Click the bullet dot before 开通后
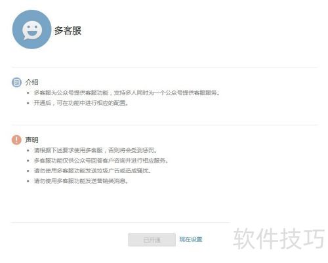Image resolution: width=328 pixels, height=263 pixels. [x=28, y=103]
